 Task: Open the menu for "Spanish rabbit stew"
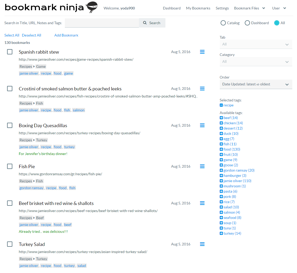(202, 52)
